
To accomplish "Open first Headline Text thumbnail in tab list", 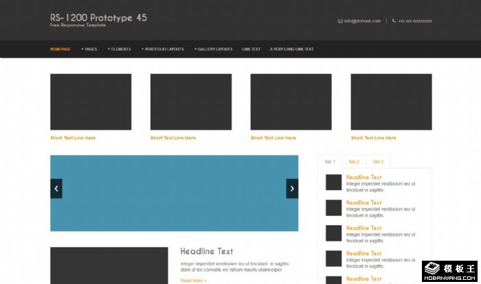I will [334, 182].
